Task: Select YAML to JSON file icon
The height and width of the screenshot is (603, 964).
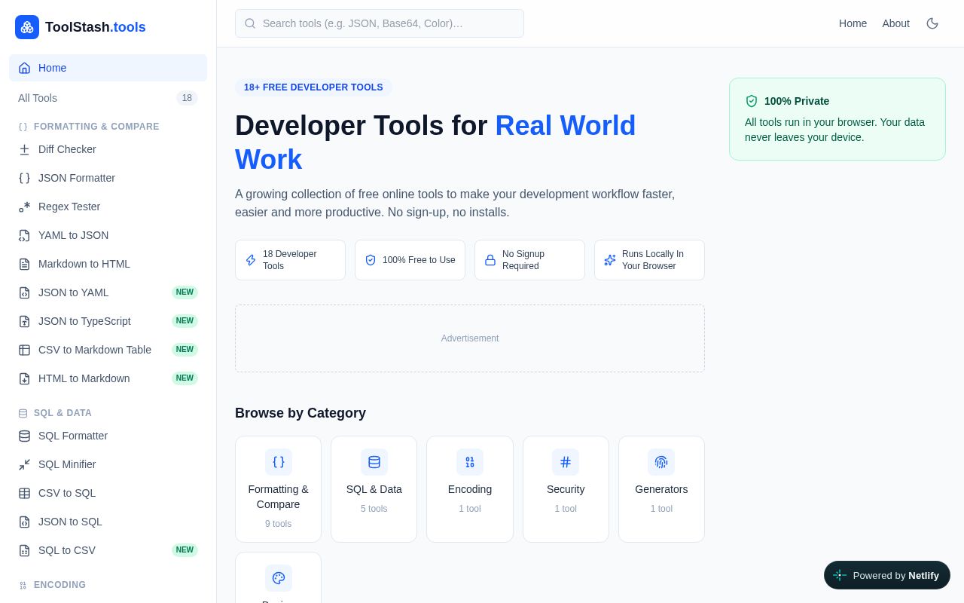Action: point(24,235)
